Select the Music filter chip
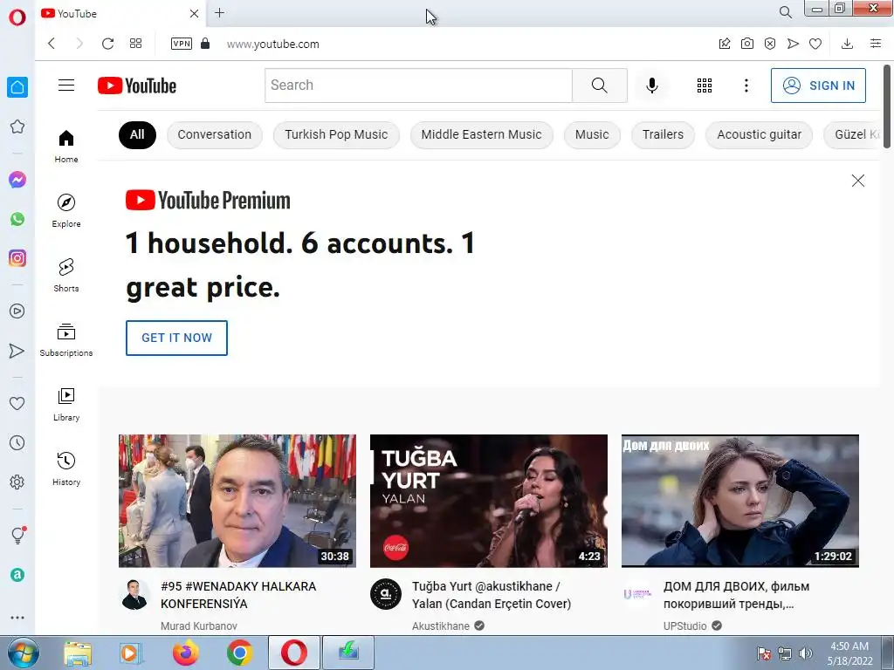The width and height of the screenshot is (894, 670). pos(592,135)
